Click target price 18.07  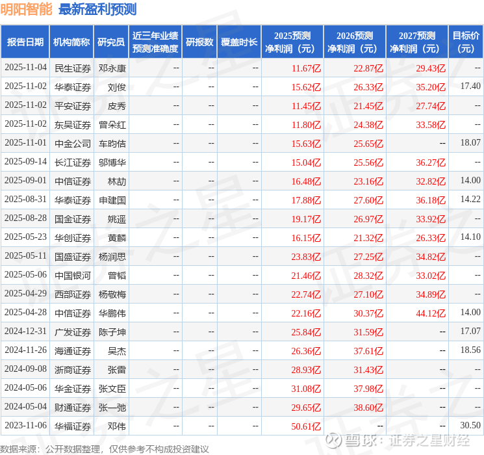coord(470,143)
